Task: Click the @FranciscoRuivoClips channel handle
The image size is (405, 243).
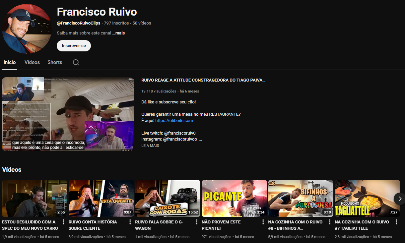Action: tap(79, 23)
